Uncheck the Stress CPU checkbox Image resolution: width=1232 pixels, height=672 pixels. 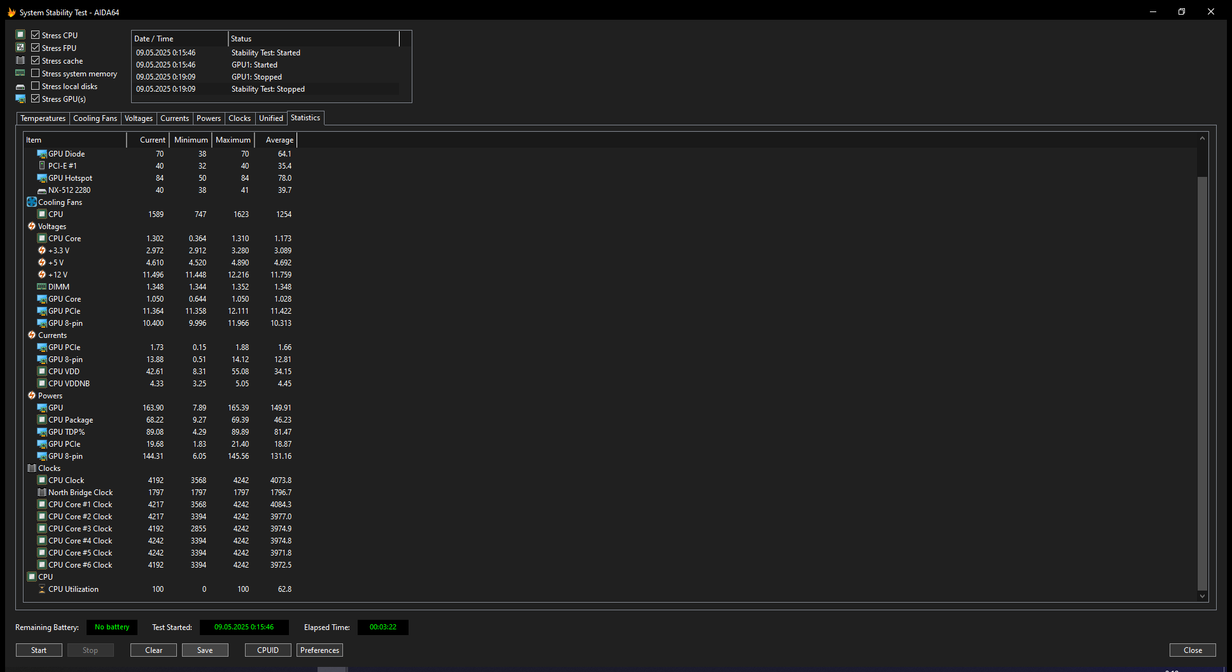(36, 35)
